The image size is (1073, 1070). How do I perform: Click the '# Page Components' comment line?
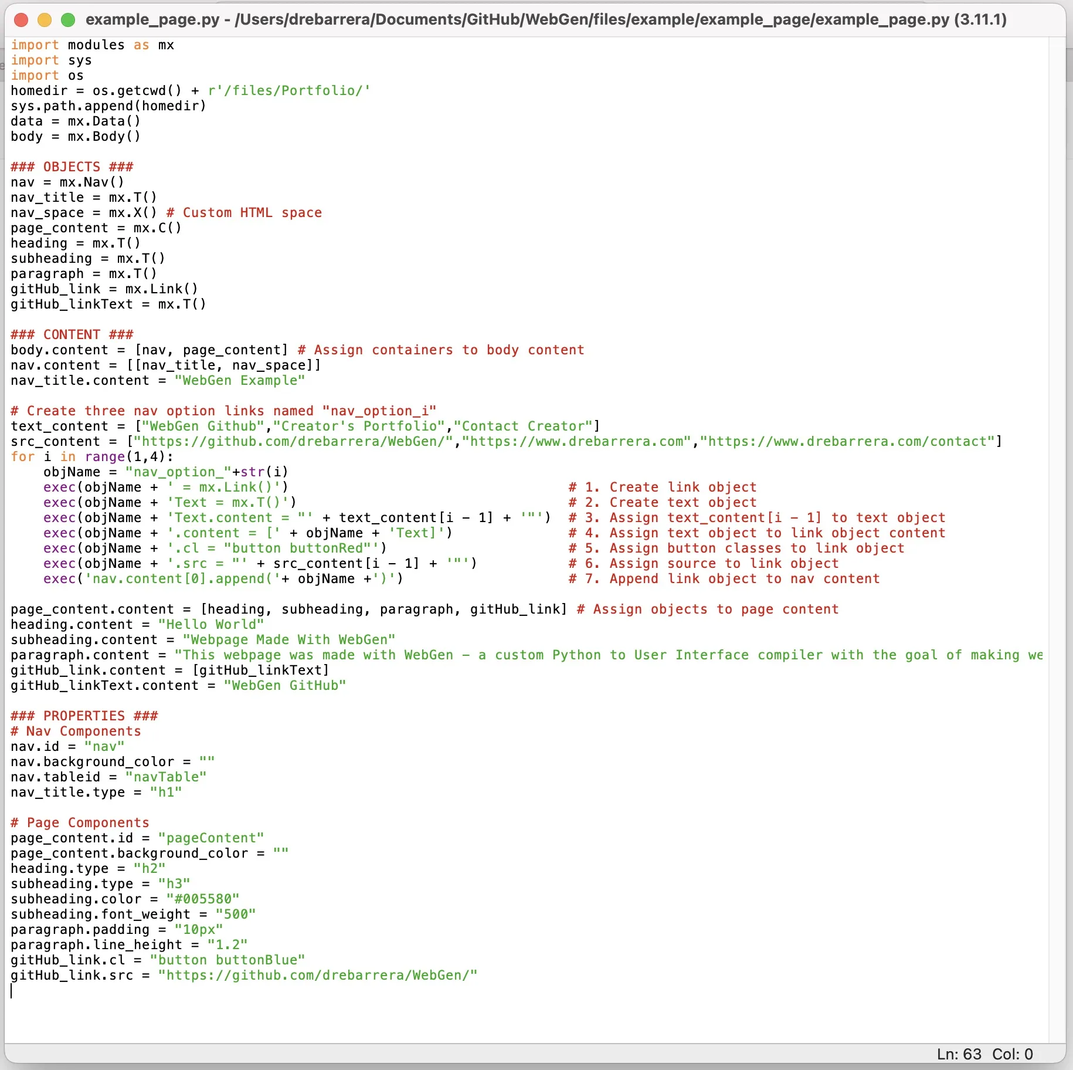80,822
